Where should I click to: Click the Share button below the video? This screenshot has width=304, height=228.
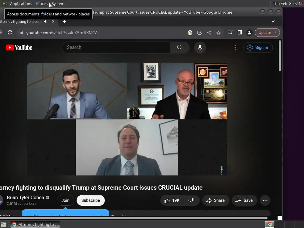(x=216, y=200)
